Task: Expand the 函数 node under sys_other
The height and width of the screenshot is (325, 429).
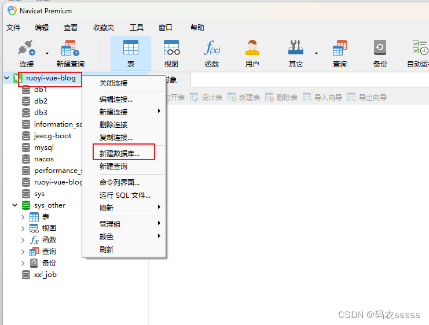Action: click(x=23, y=240)
